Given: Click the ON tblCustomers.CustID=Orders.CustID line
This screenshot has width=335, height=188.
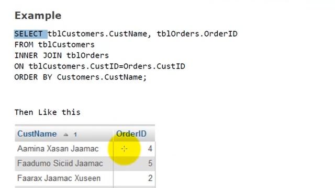Looking at the screenshot, I should (x=100, y=66).
